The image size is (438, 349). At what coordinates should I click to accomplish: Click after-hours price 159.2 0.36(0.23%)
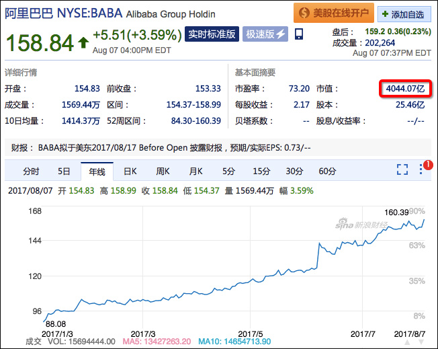[398, 32]
